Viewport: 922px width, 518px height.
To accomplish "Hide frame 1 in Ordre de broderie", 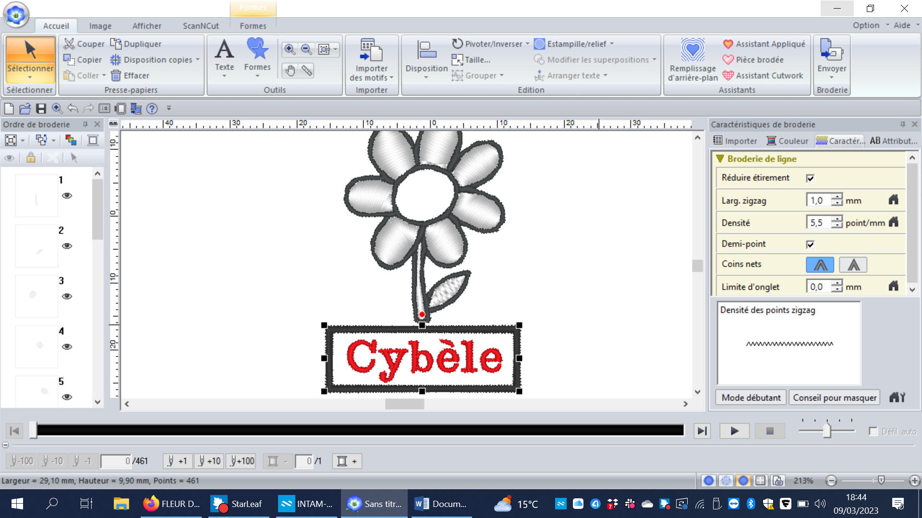I will tap(67, 196).
